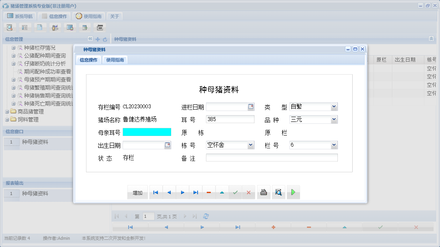Click the cyan 母亲耳号 input field
The height and width of the screenshot is (247, 440).
coord(147,132)
